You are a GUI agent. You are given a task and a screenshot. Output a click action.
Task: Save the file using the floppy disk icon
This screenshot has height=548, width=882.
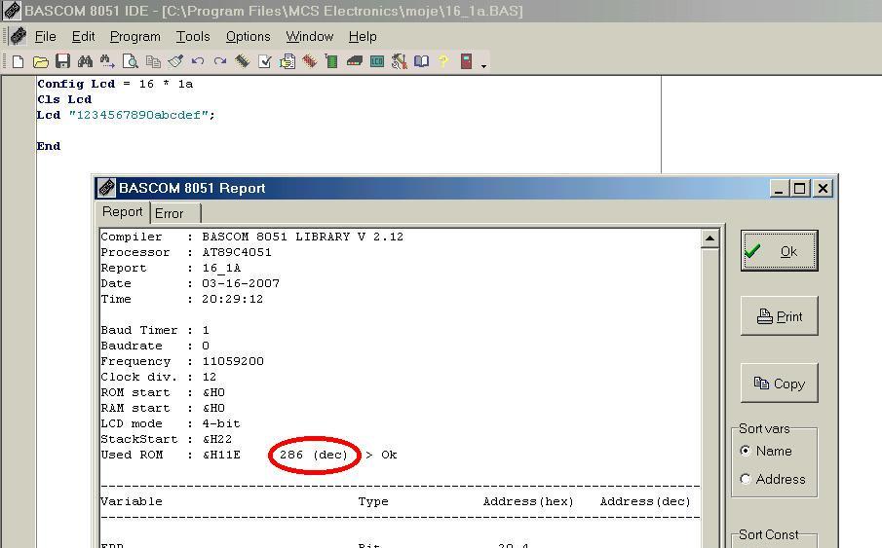(62, 61)
